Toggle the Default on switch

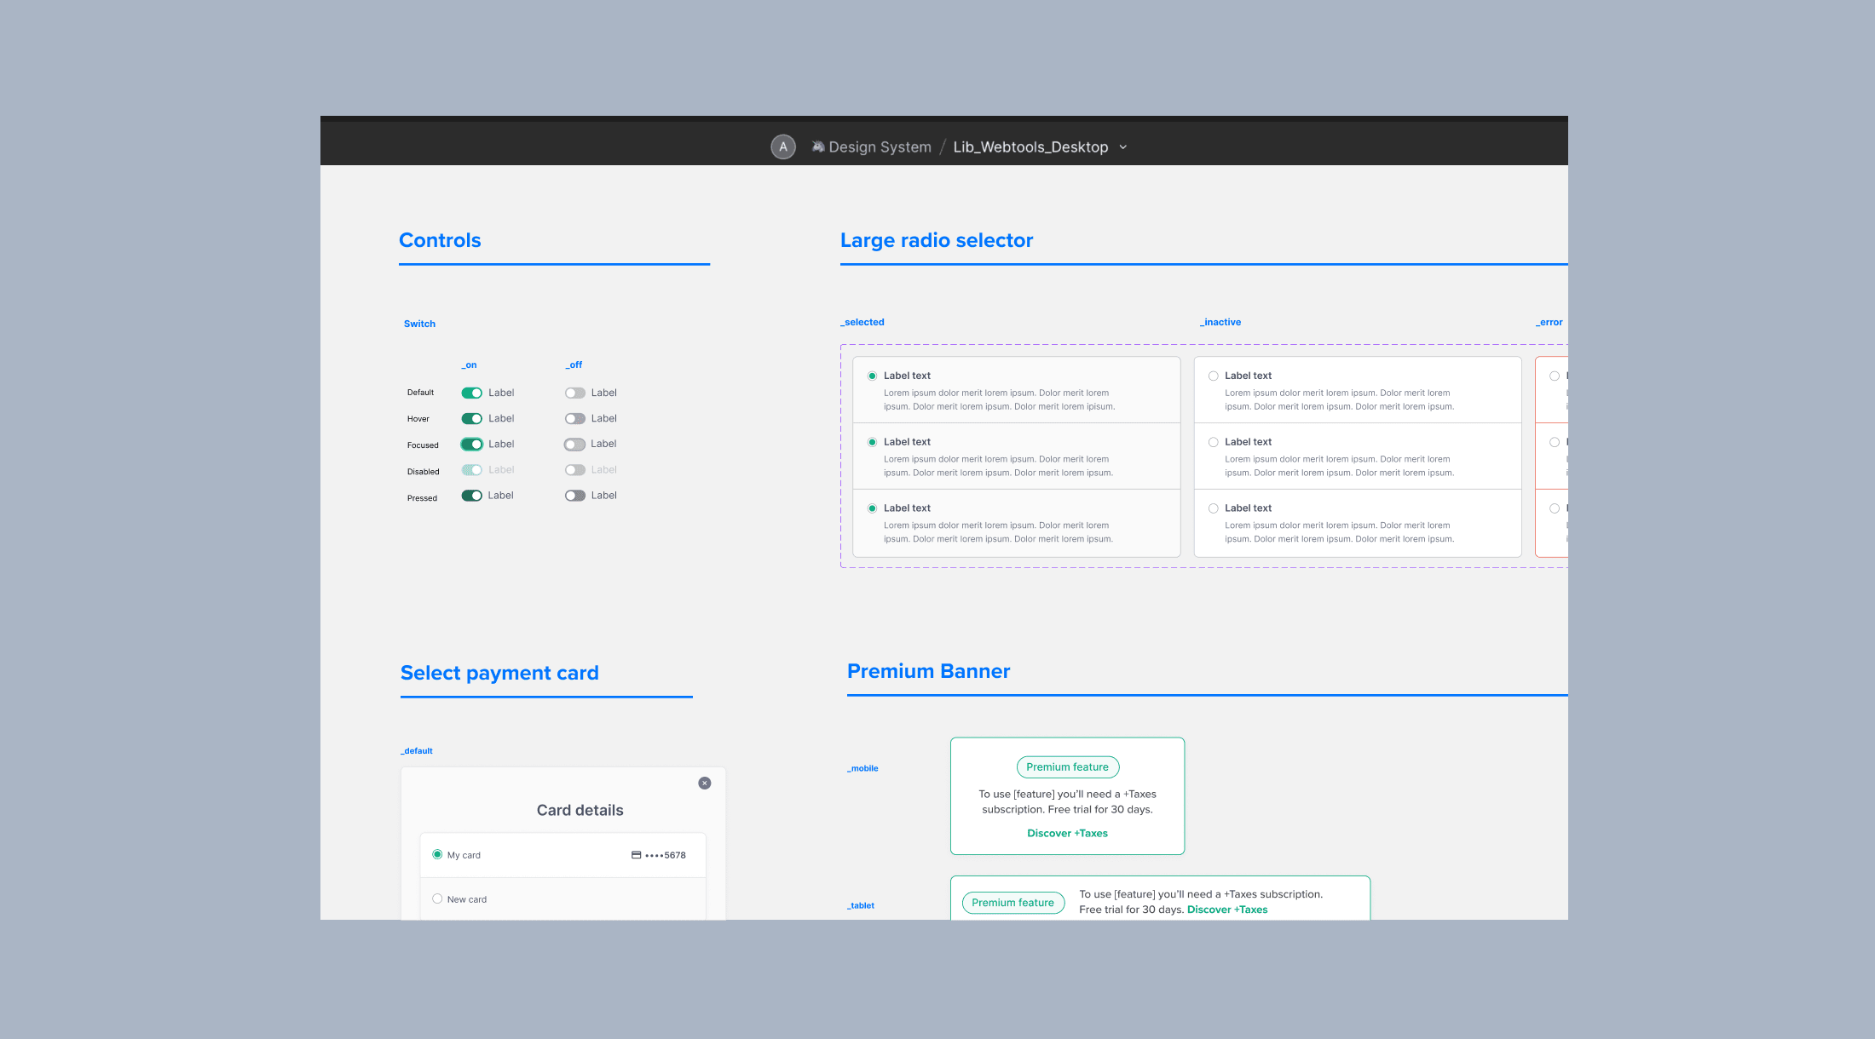point(472,393)
